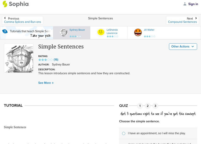Click the lesson star rating
Screen dimensions: 201x144
45,60
